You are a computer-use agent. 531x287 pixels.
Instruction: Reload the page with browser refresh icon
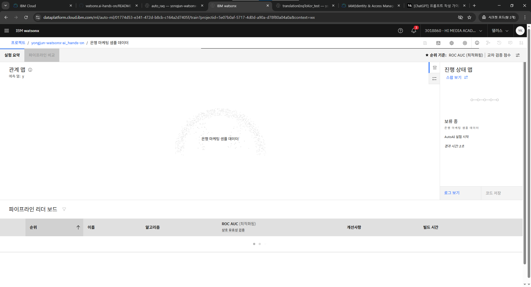point(26,17)
